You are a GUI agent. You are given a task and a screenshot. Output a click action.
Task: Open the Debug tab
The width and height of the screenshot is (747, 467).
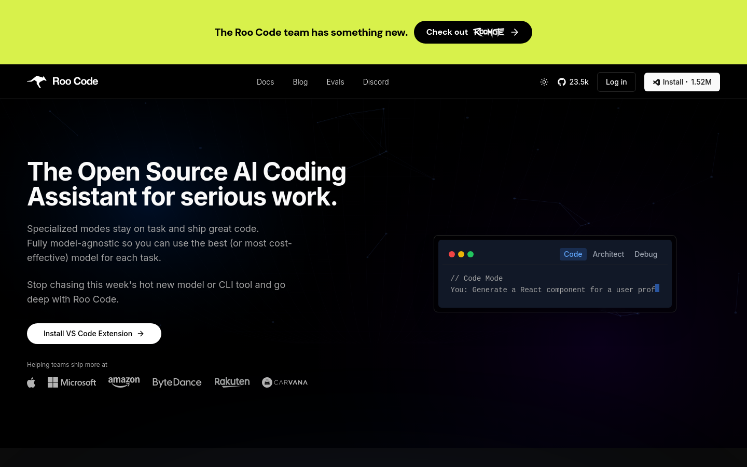pos(646,254)
